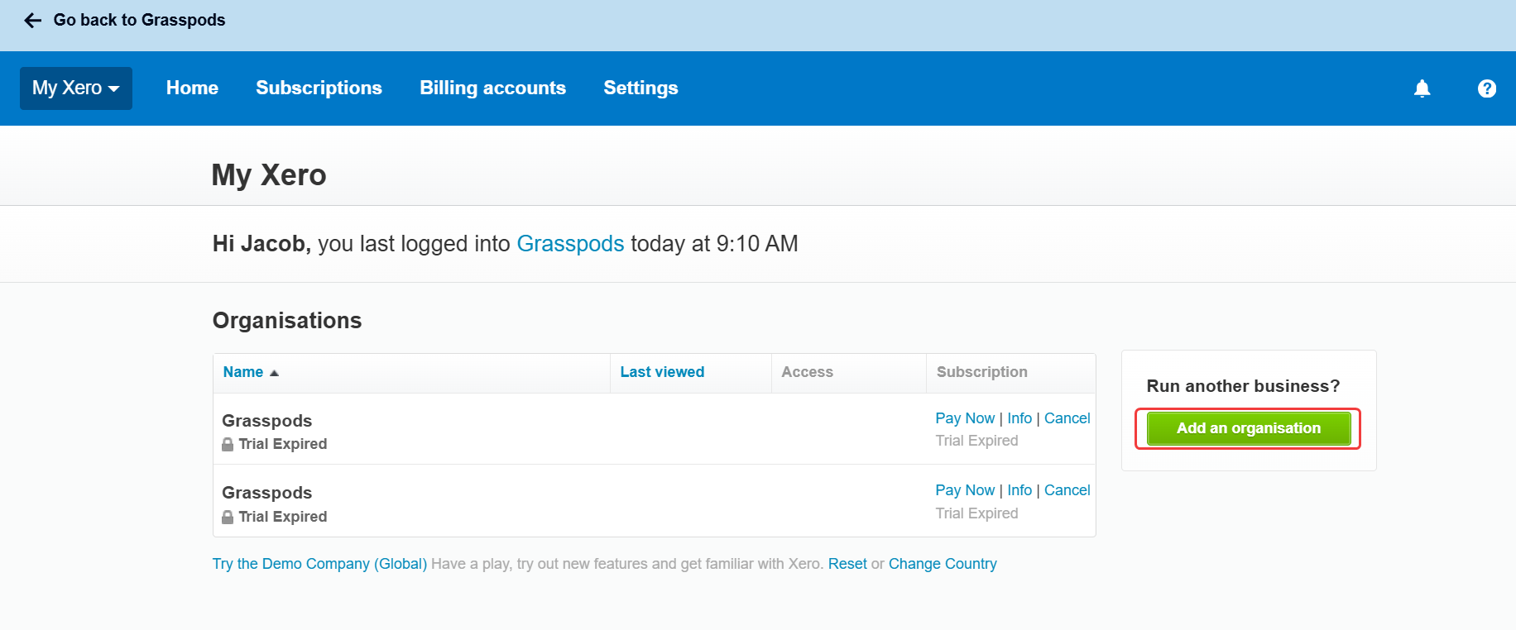This screenshot has width=1516, height=630.
Task: Open Settings in the navigation bar
Action: coord(640,88)
